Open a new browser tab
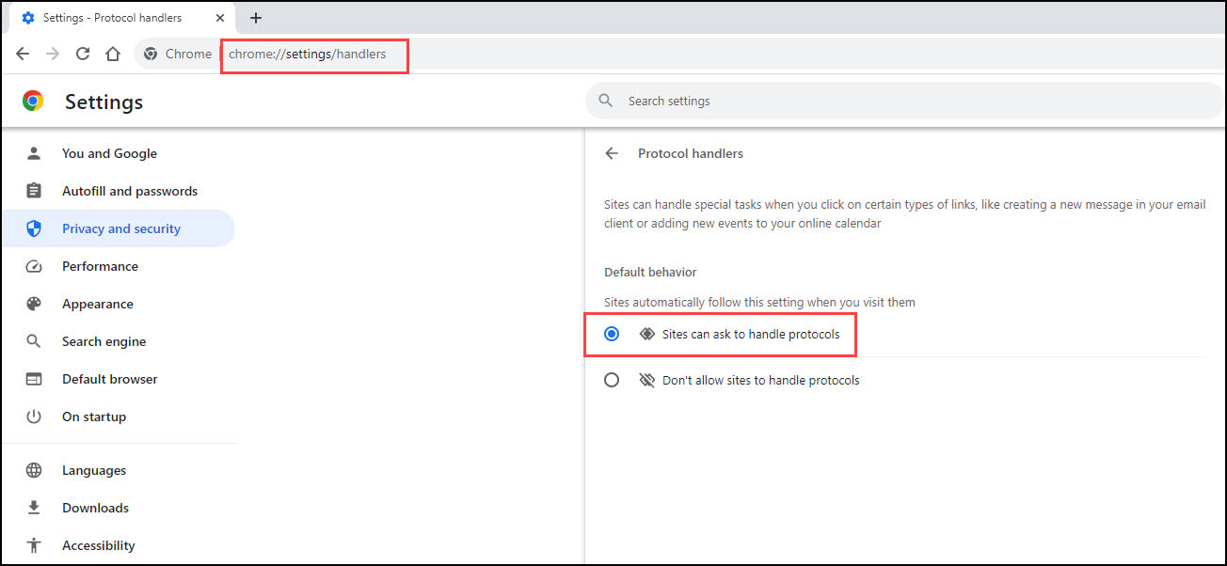 point(256,17)
